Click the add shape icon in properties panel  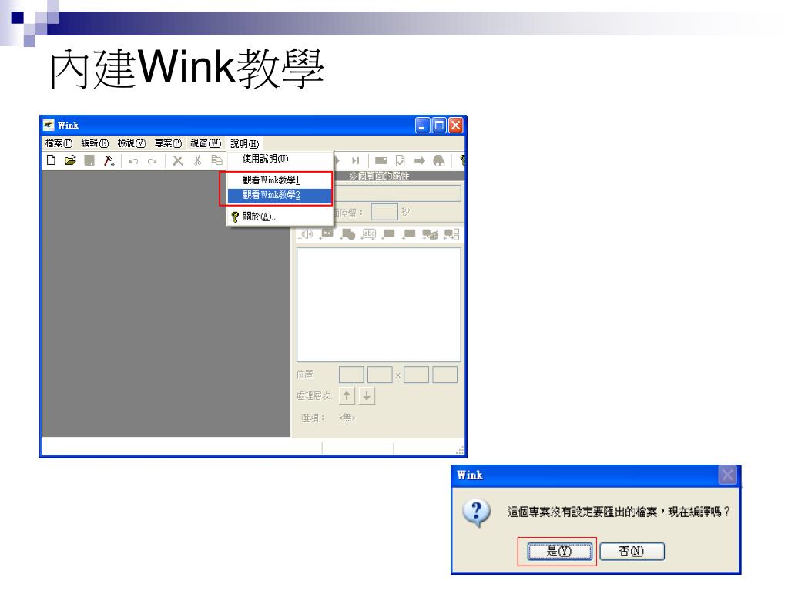[347, 234]
